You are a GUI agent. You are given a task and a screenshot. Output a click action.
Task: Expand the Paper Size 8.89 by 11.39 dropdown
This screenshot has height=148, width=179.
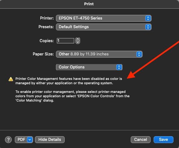pos(99,54)
